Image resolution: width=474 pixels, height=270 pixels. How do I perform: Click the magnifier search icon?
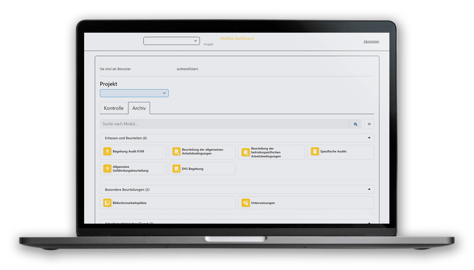(355, 124)
